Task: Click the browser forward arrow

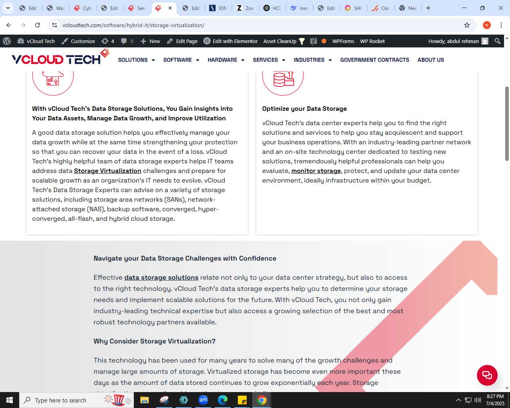Action: [x=23, y=25]
